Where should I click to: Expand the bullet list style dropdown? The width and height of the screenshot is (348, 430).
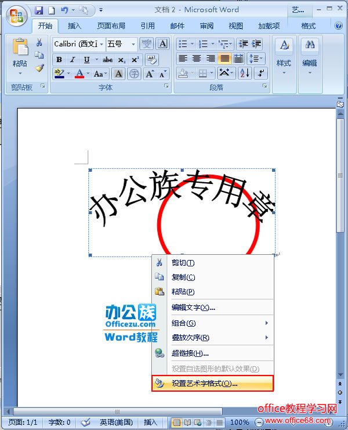(x=192, y=44)
